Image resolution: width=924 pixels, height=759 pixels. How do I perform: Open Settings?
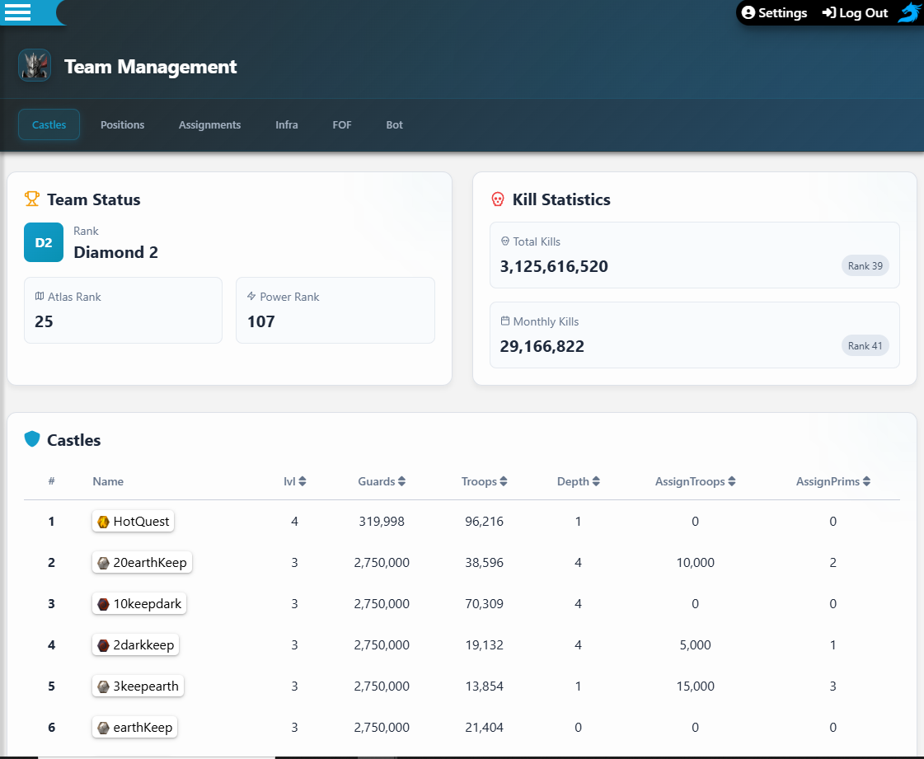(774, 13)
